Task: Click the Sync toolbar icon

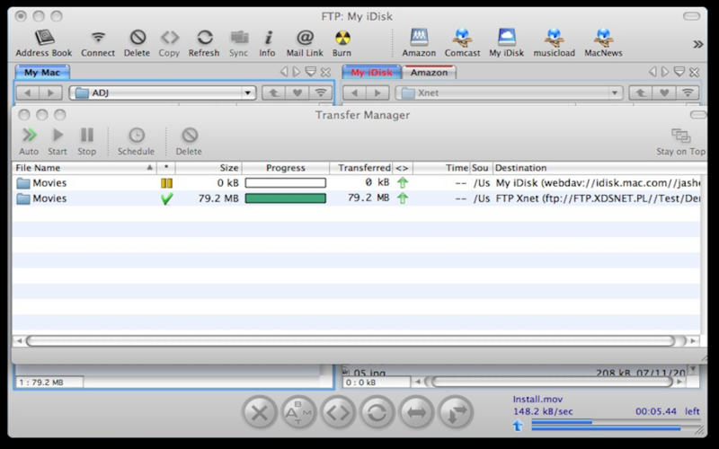Action: 239,43
